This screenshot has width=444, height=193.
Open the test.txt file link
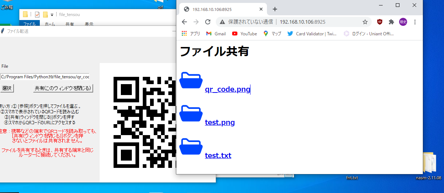pos(218,155)
